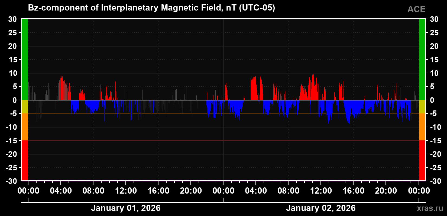Click the '16:00' tick label of January 01
The height and width of the screenshot is (216, 447).
[158, 191]
